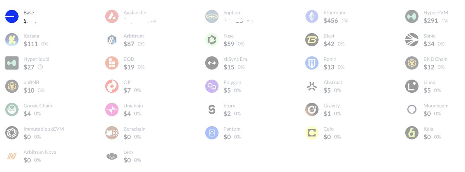Select the Blast $42 balance
The width and height of the screenshot is (465, 172).
click(x=329, y=44)
